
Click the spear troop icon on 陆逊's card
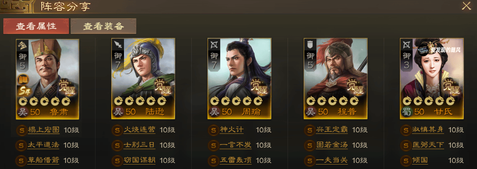coord(118,45)
